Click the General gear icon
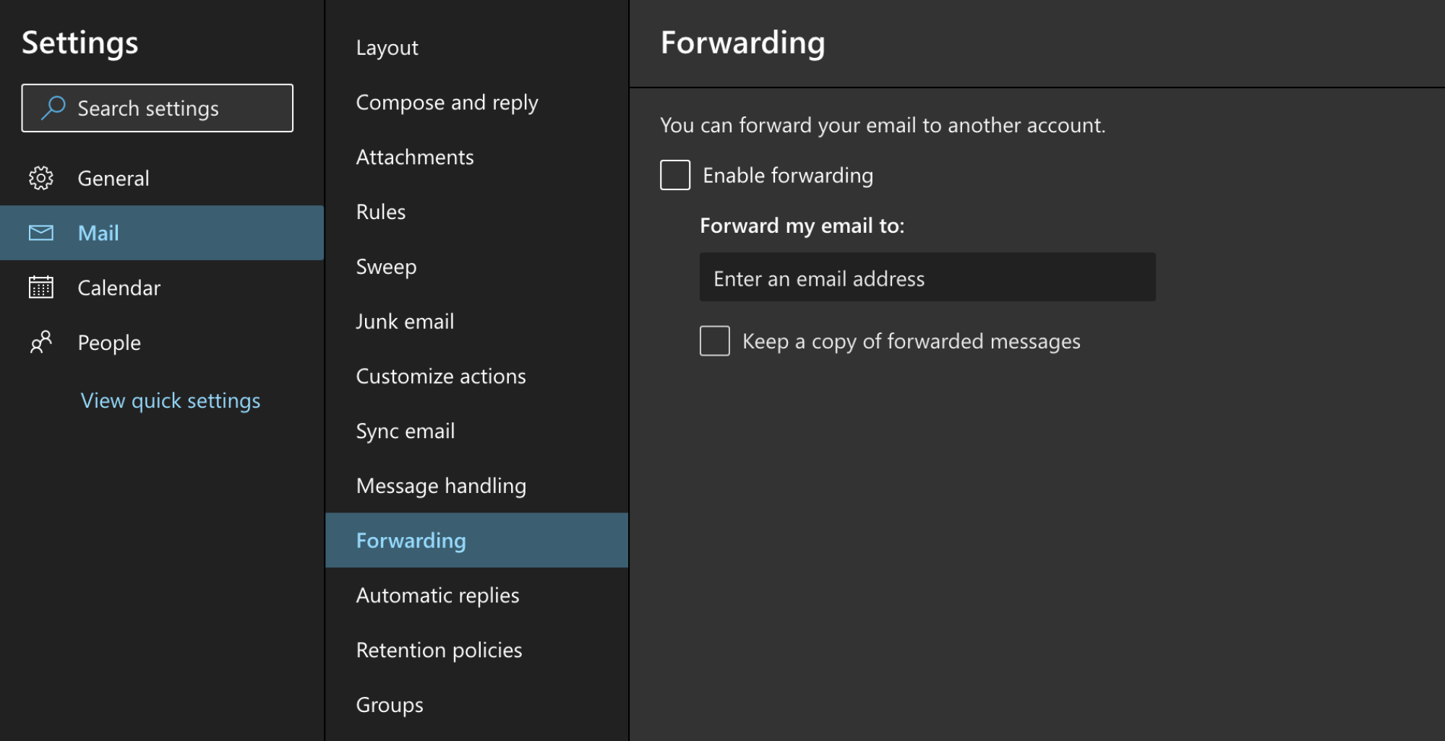 click(41, 178)
